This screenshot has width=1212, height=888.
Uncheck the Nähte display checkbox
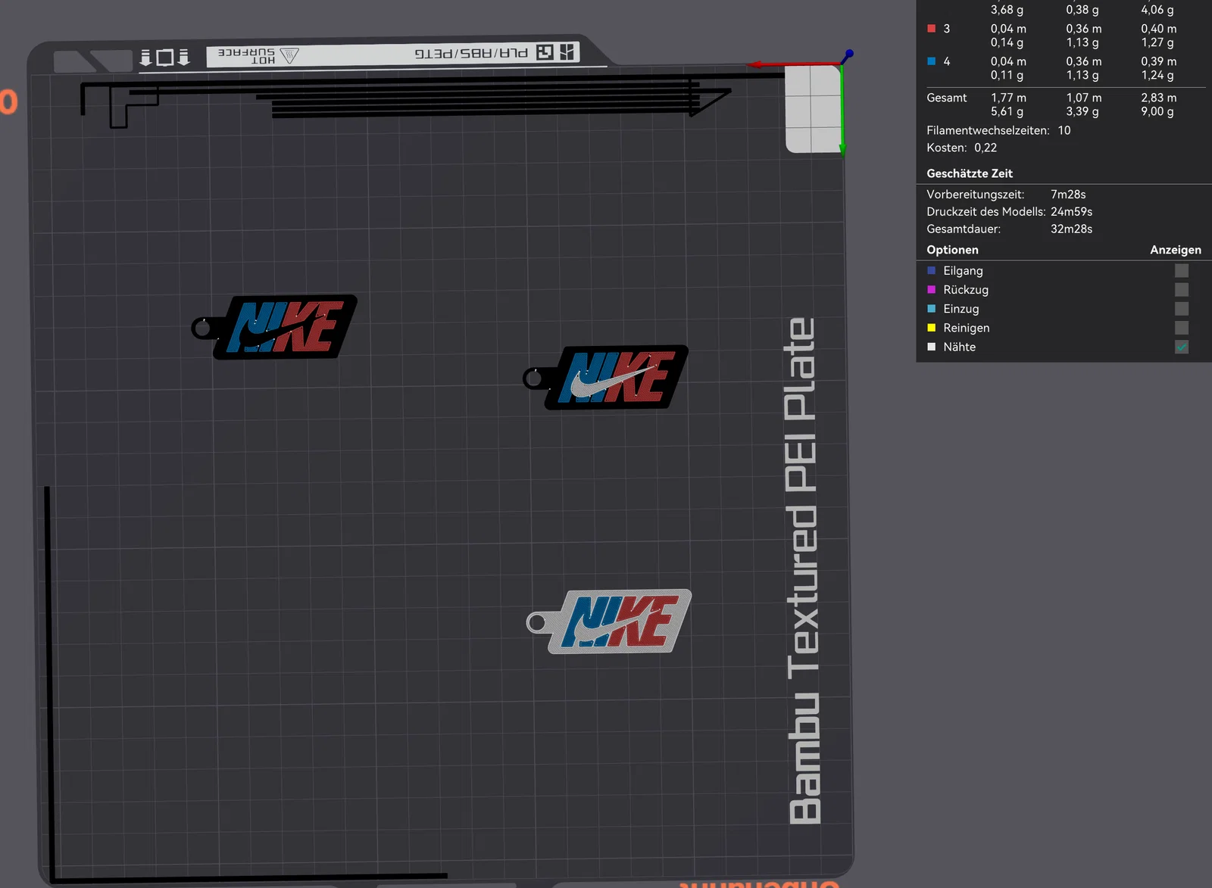[x=1182, y=347]
